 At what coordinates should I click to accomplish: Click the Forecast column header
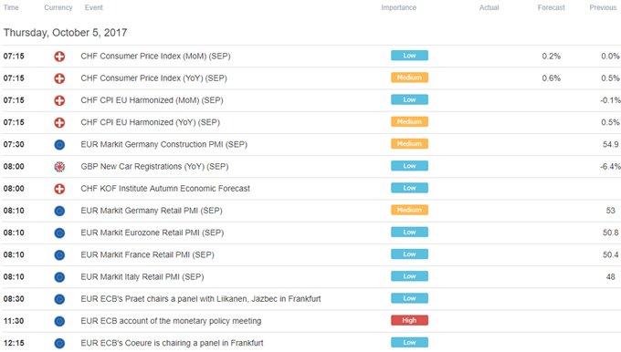pos(552,7)
